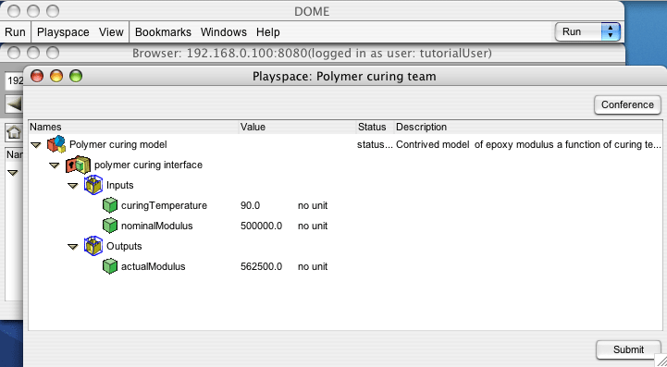Click the 'Contrived model of epoxy modulus' description
The width and height of the screenshot is (667, 367).
point(528,144)
